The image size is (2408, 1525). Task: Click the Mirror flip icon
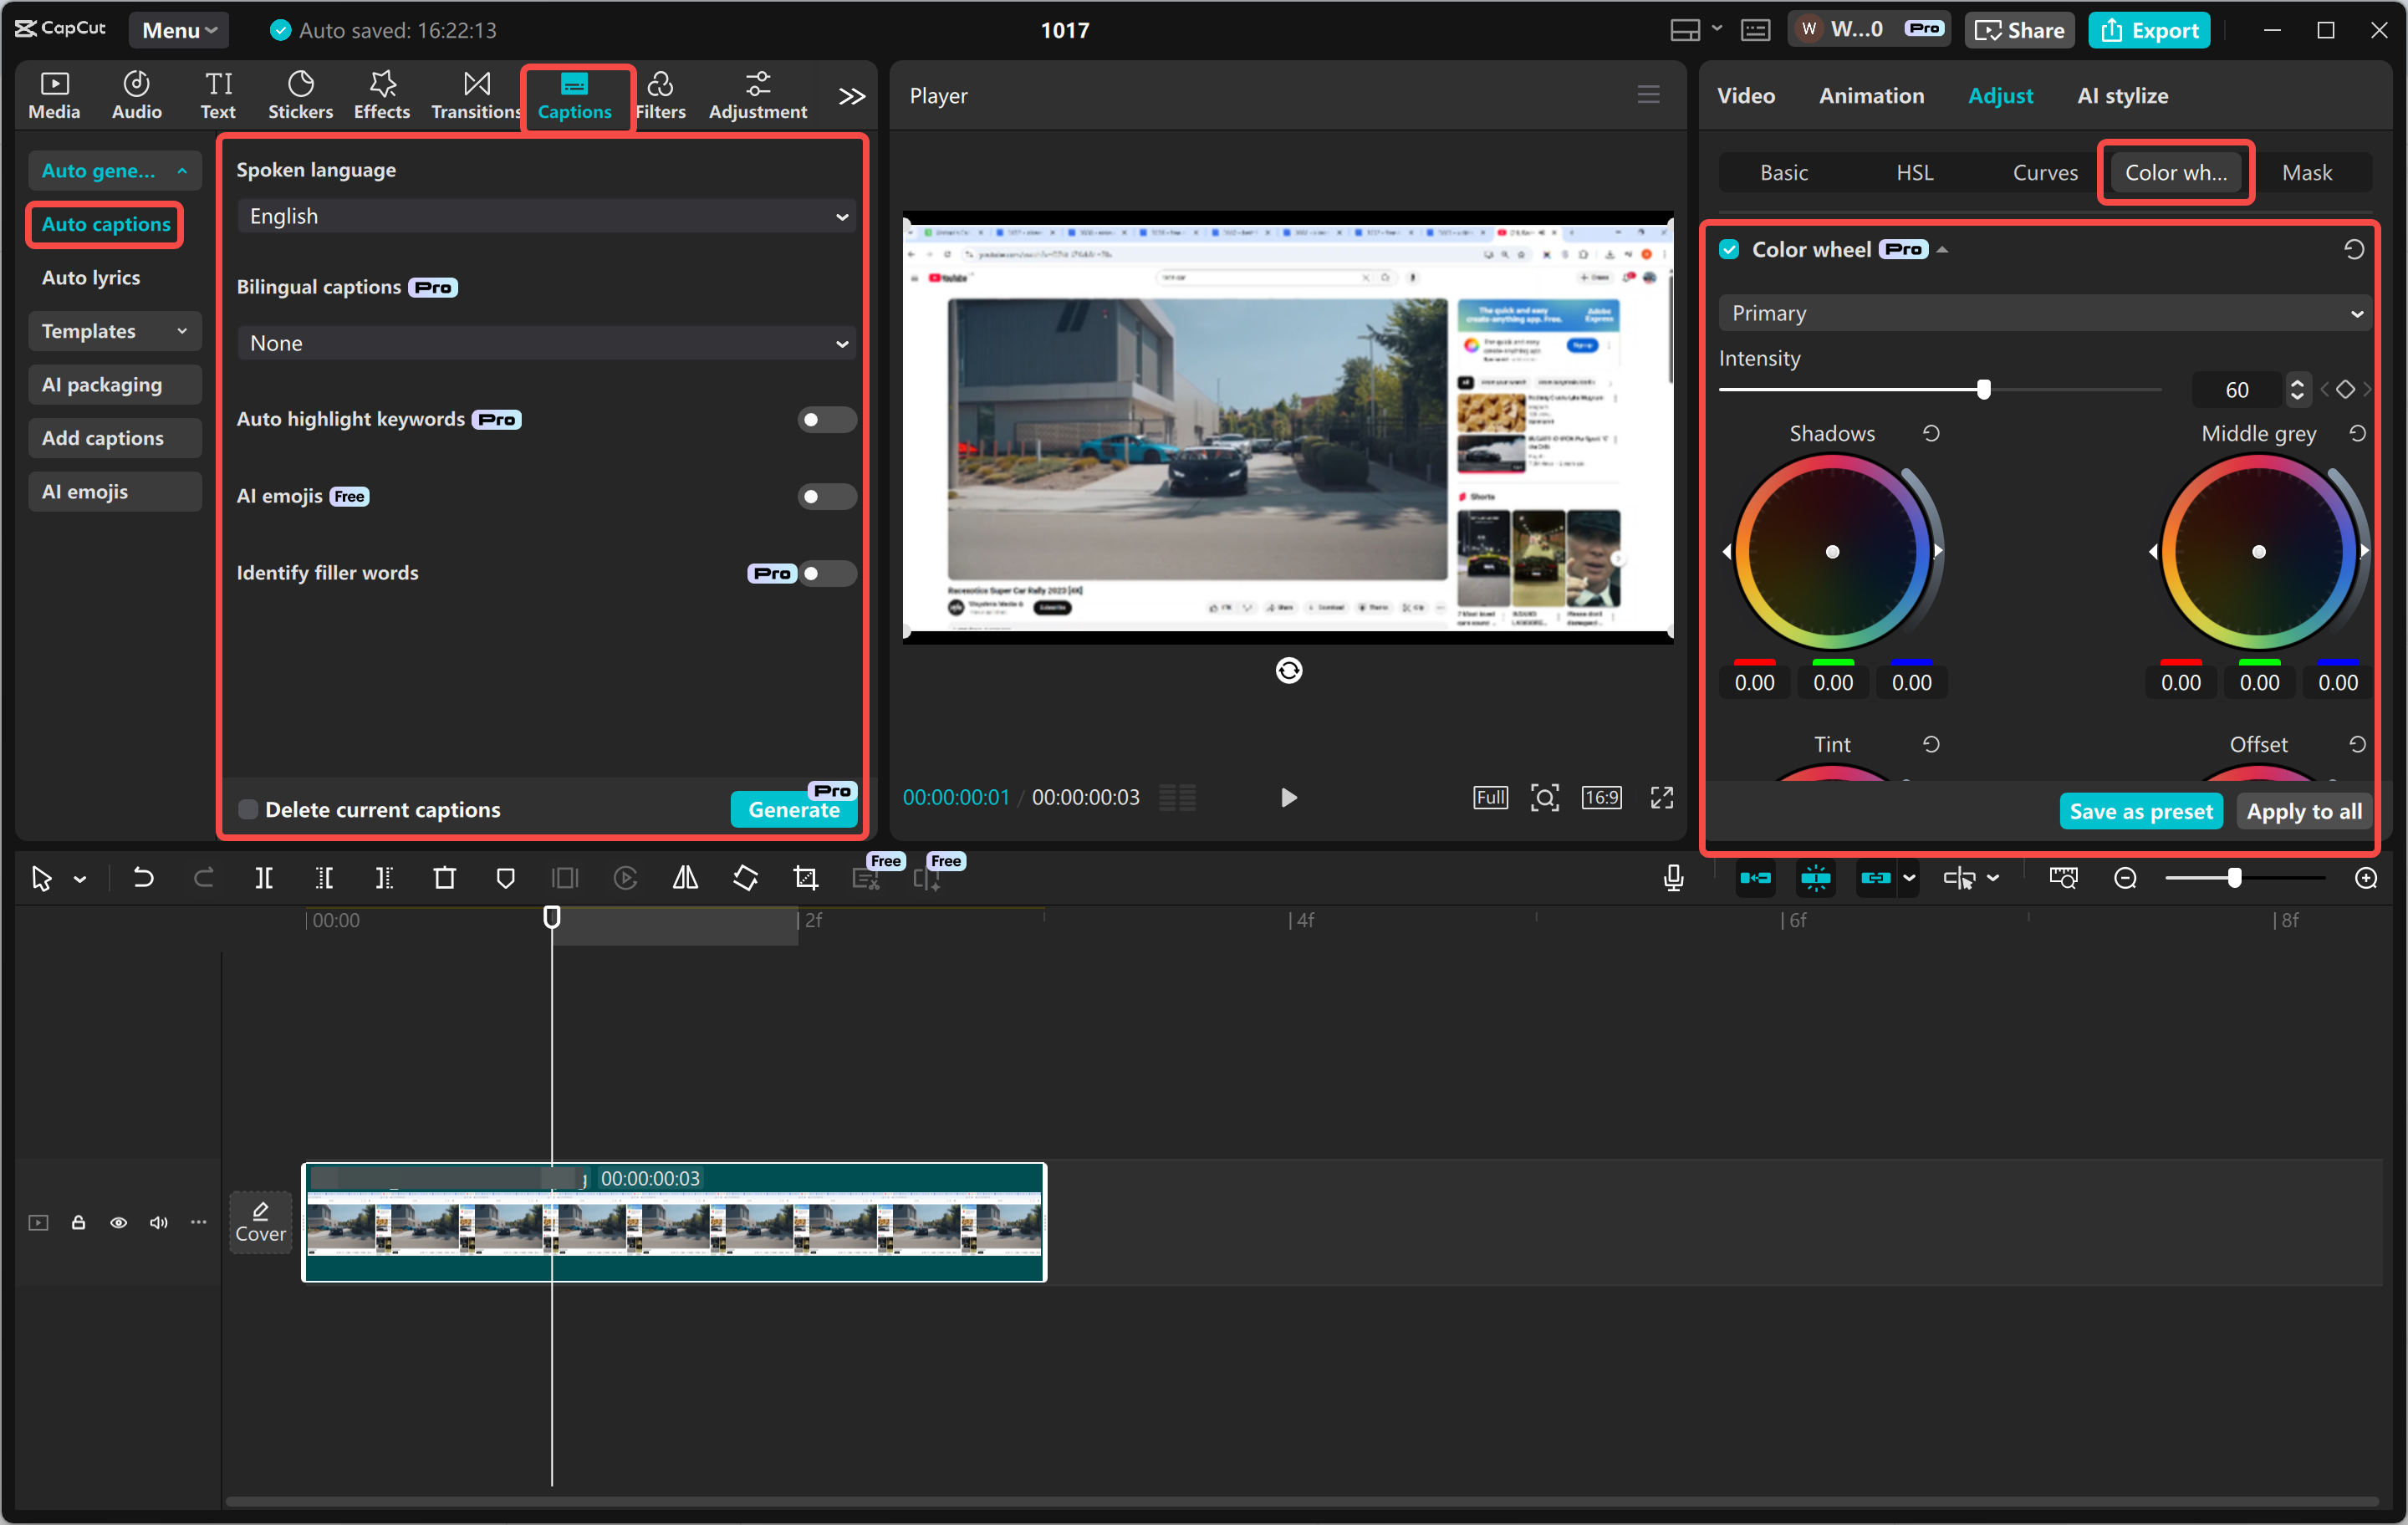coord(685,878)
